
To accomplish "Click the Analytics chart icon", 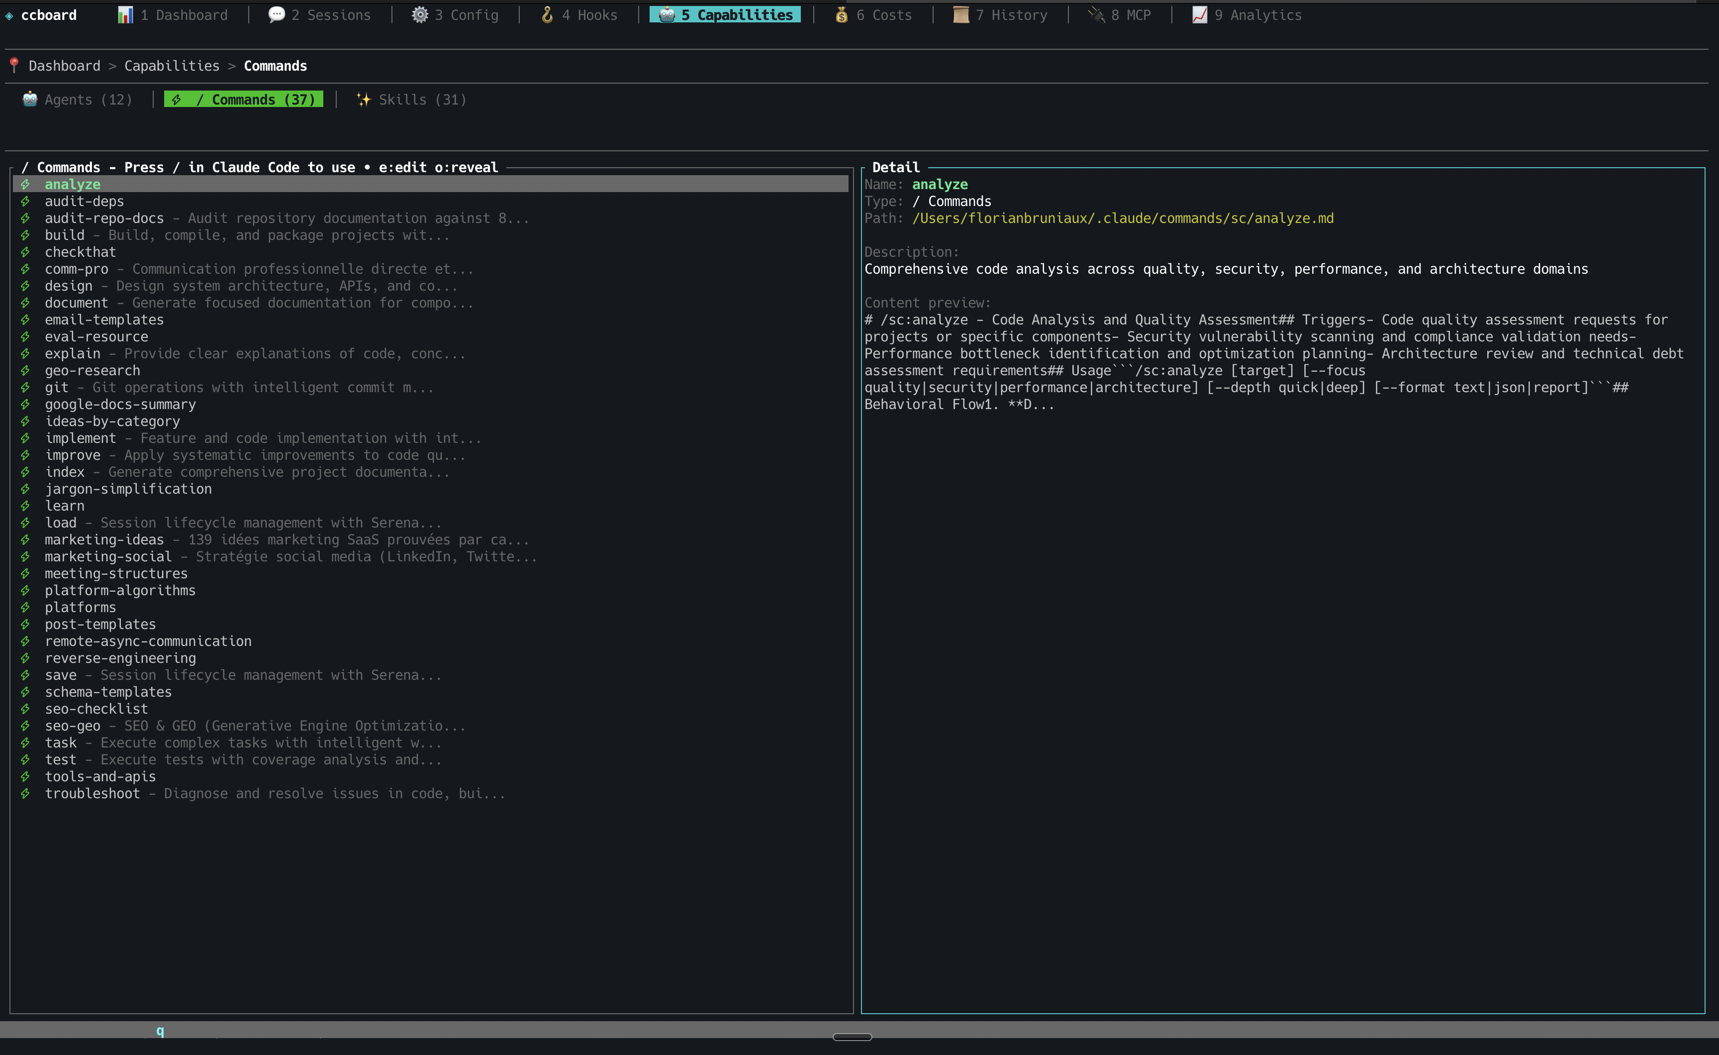I will coord(1199,14).
